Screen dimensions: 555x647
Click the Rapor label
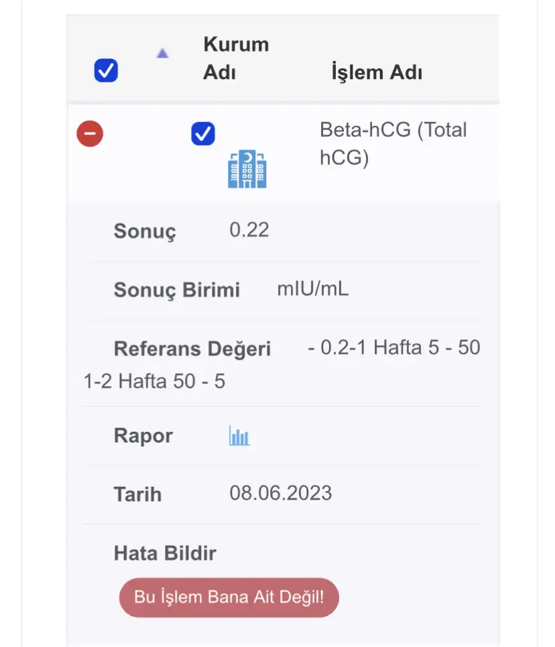click(143, 436)
